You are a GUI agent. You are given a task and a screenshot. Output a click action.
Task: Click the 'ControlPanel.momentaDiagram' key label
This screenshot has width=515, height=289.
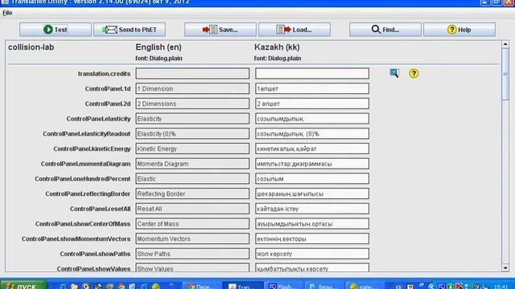[x=86, y=164]
